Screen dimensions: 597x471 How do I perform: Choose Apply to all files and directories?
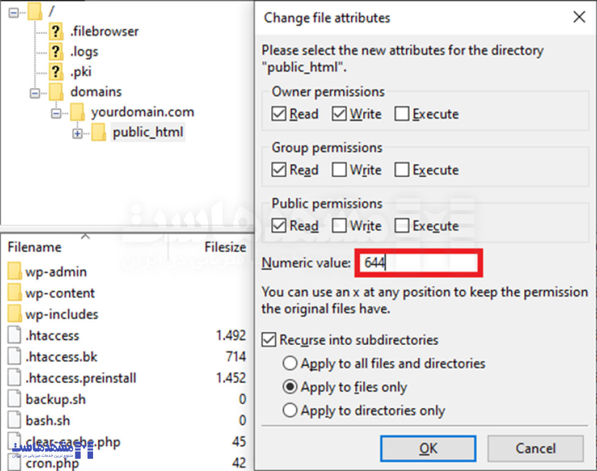pos(290,363)
